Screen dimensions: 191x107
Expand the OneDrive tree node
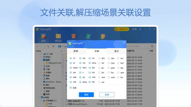click(x=41, y=82)
